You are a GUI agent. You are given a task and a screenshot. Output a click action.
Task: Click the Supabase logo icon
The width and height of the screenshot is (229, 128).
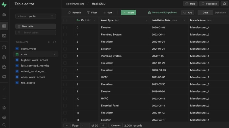click(4, 5)
